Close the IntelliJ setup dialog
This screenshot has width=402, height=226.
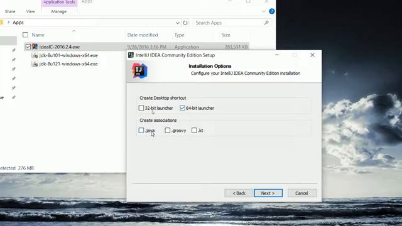[x=312, y=55]
